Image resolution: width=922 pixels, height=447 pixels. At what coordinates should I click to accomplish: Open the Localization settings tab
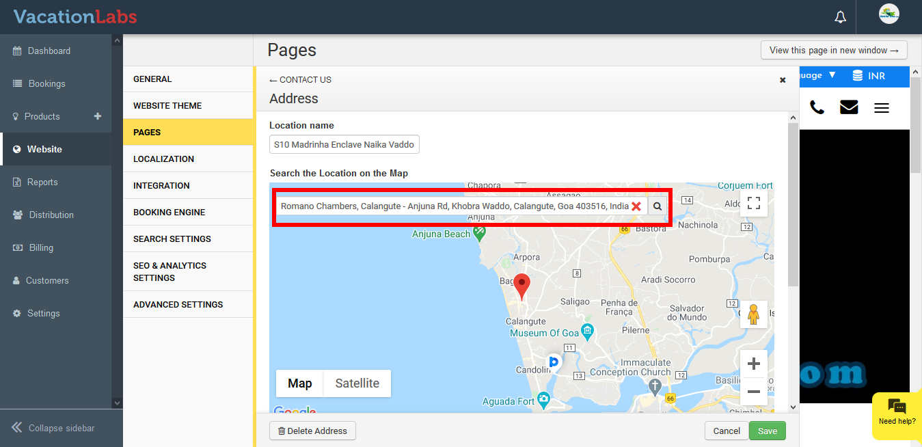164,159
